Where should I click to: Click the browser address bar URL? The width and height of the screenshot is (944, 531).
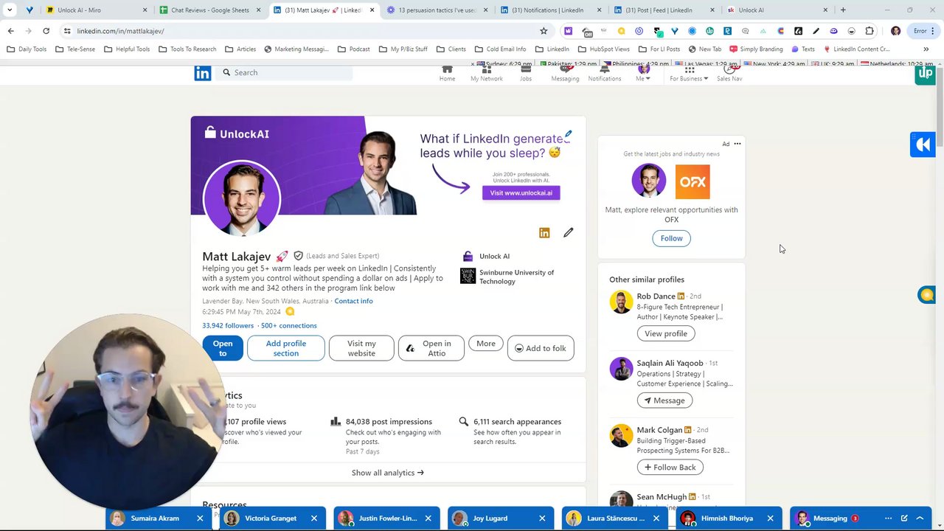coord(120,31)
